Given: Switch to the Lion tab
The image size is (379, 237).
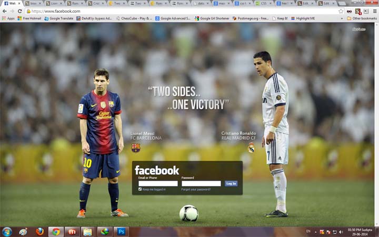Looking at the screenshot, I should 54,3.
